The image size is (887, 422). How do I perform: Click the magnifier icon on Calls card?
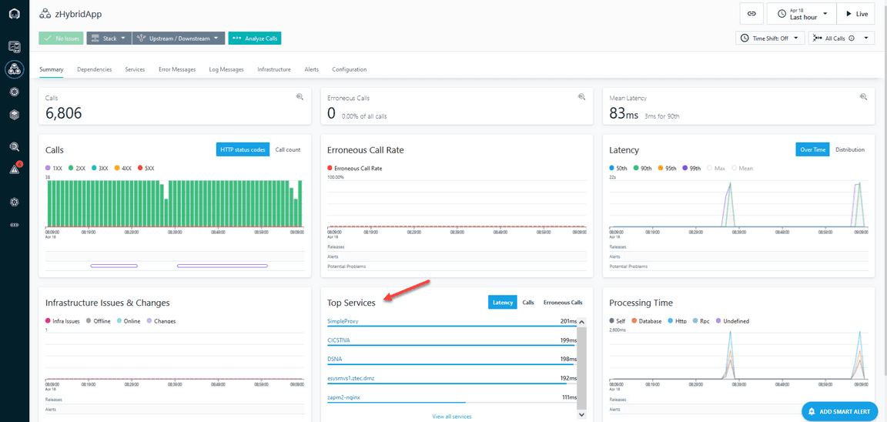point(300,97)
